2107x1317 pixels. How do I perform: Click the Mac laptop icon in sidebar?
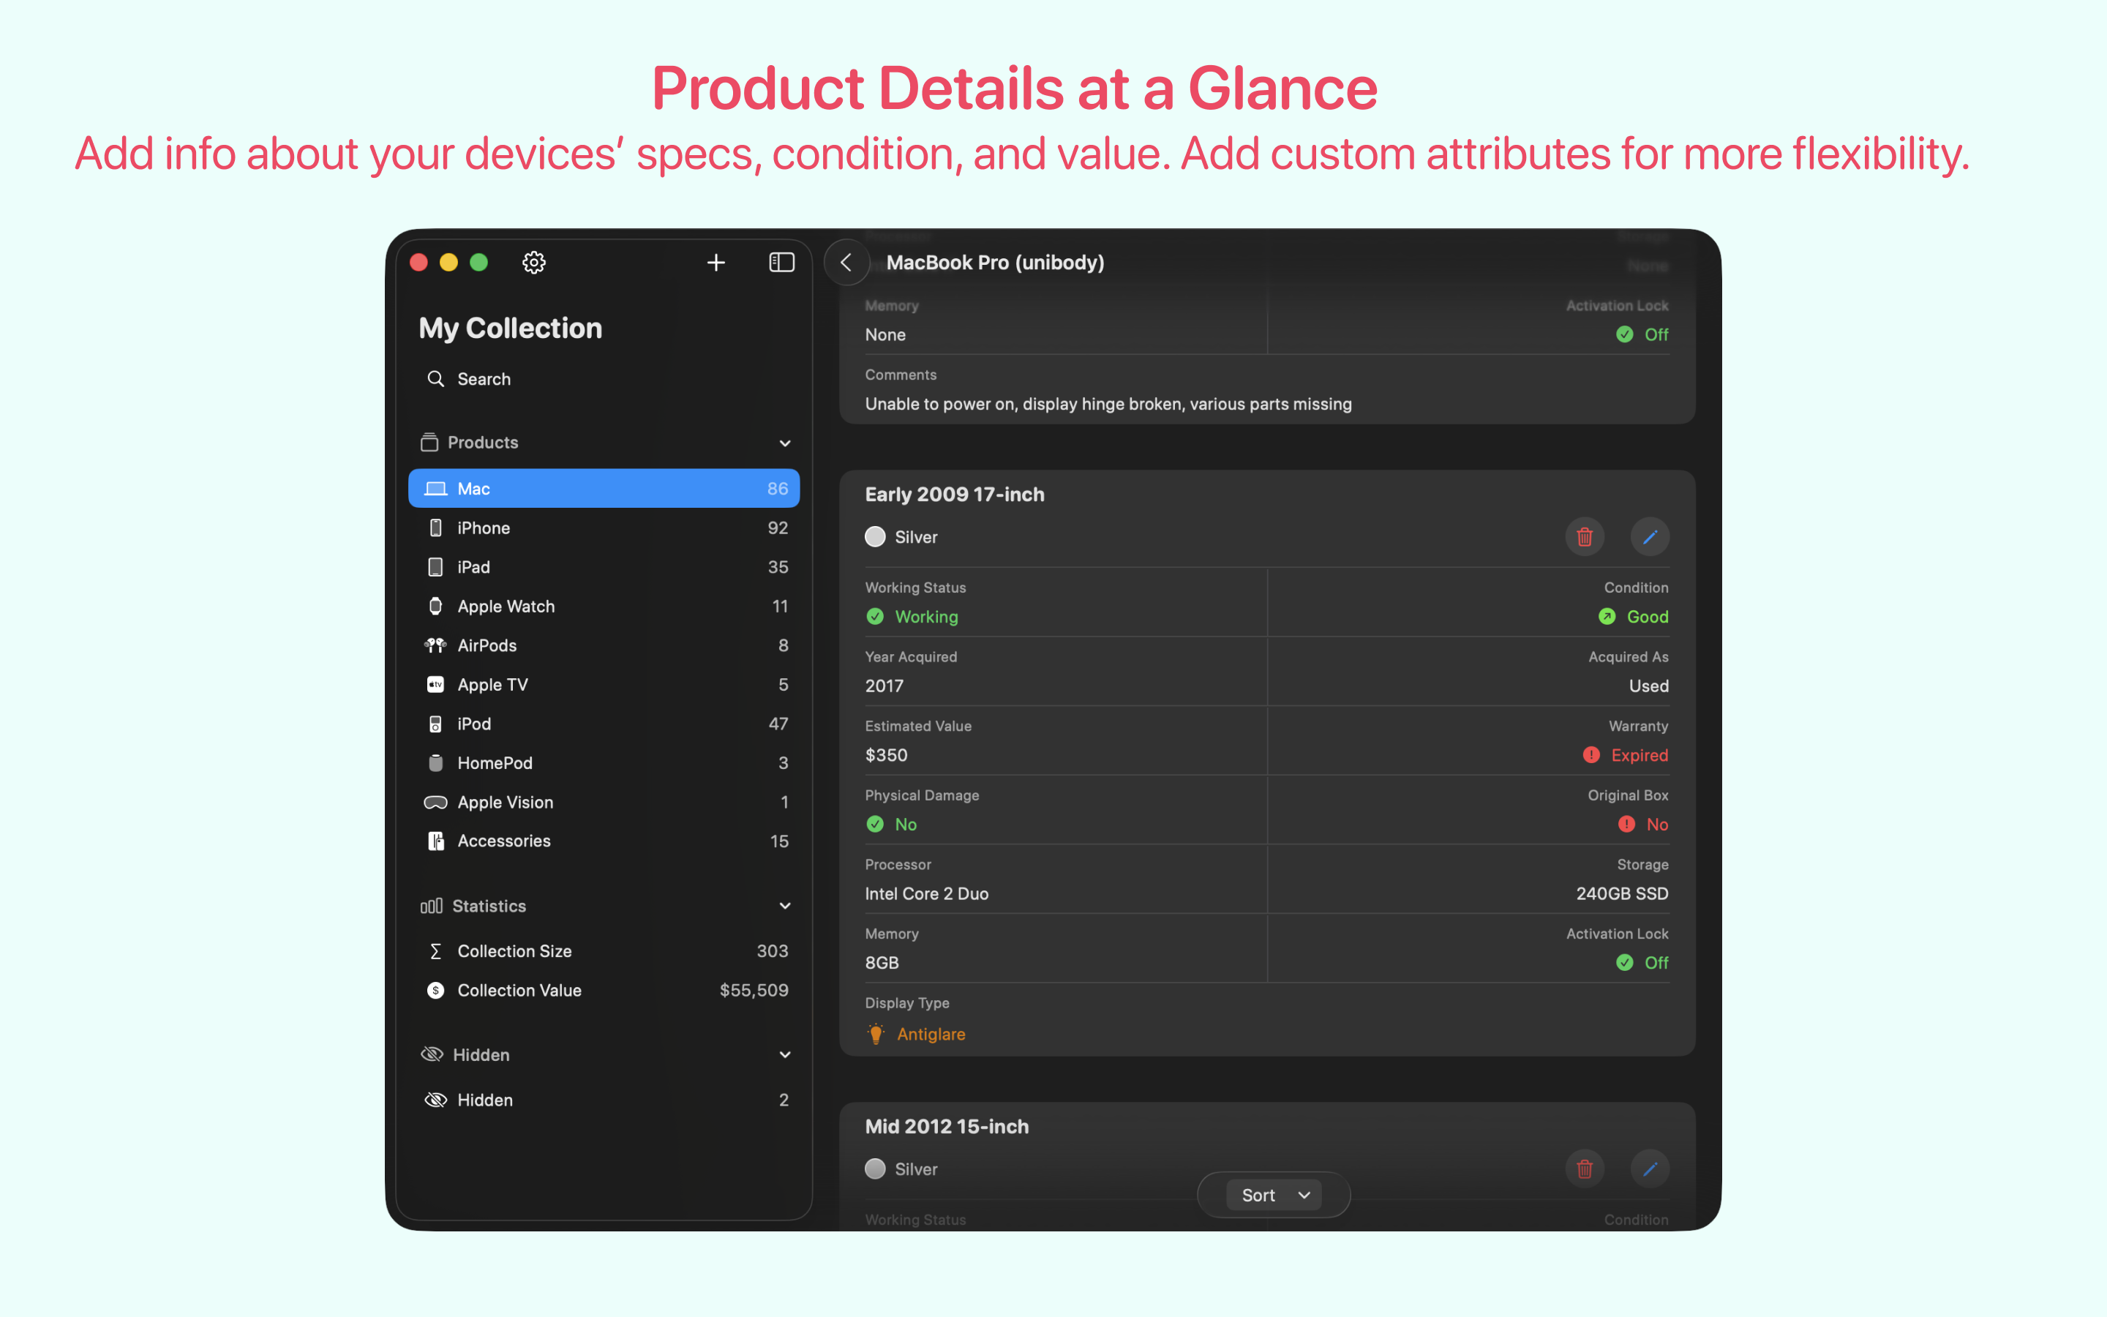pyautogui.click(x=435, y=489)
